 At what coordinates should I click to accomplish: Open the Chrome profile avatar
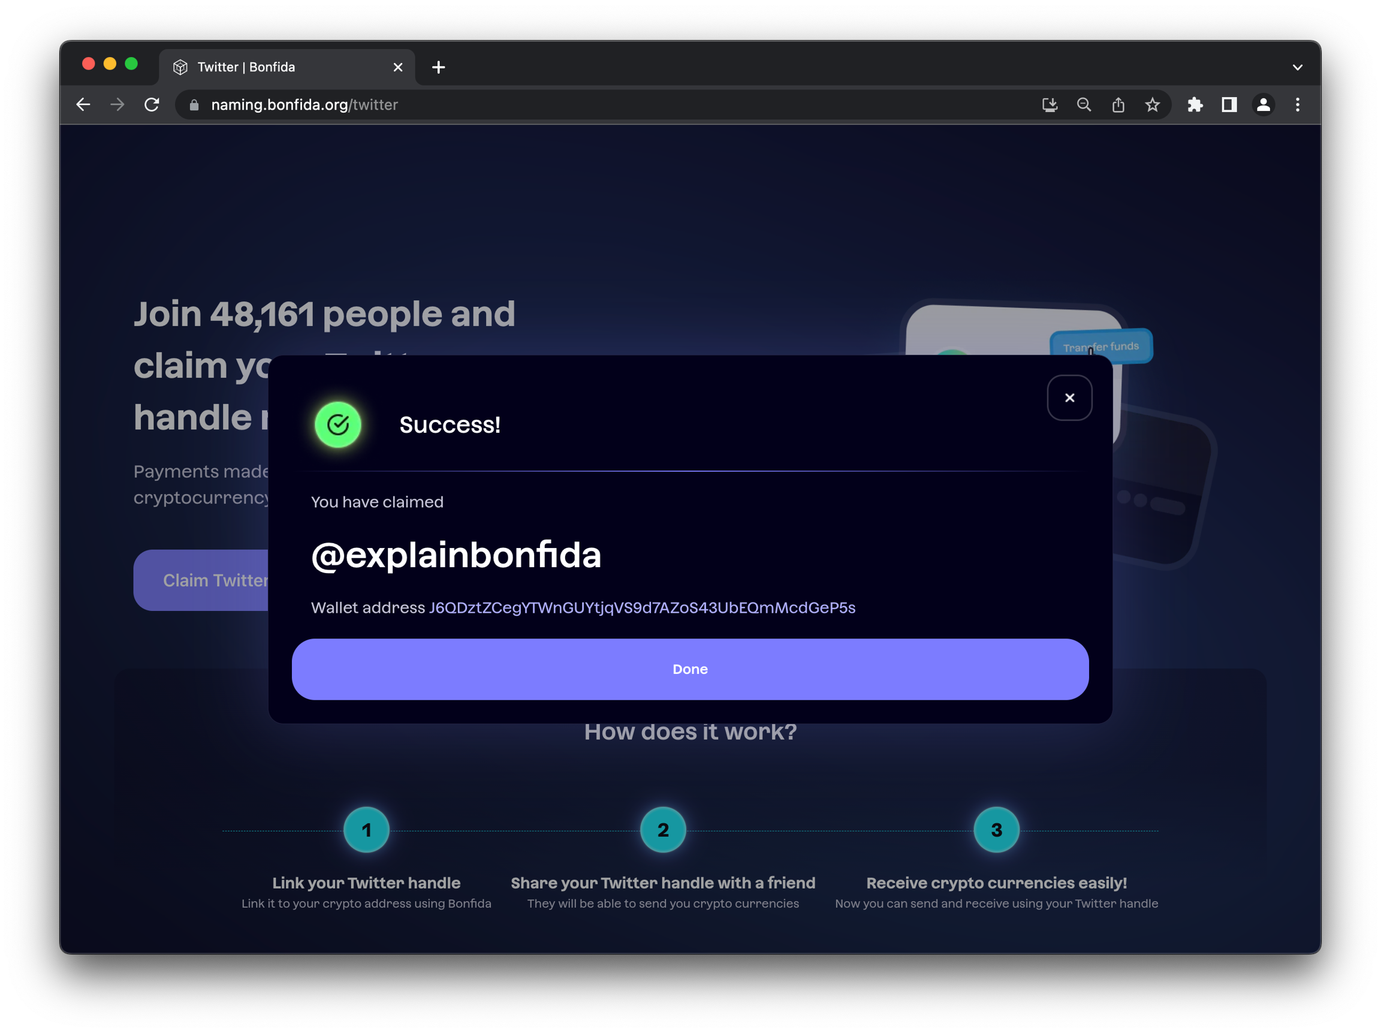click(x=1263, y=105)
